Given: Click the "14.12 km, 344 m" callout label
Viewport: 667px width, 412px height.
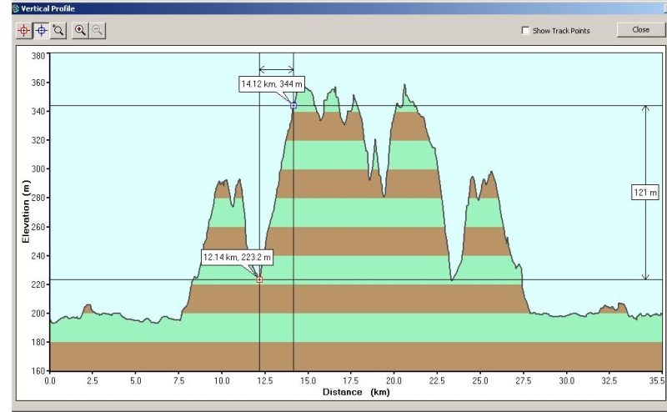Looking at the screenshot, I should (271, 84).
